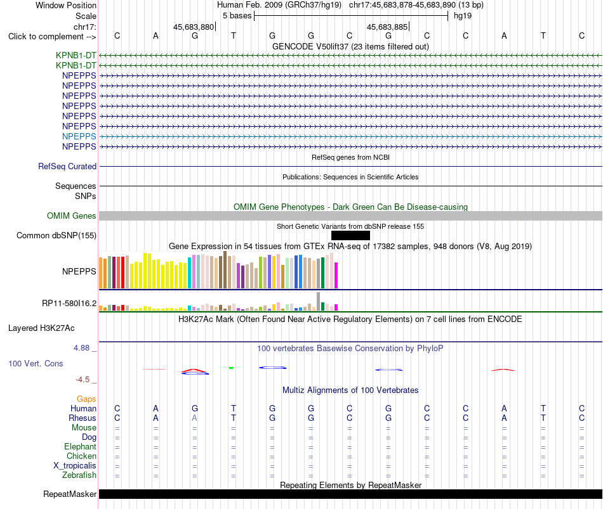Click the 'Click to complement -->' label
This screenshot has width=603, height=509.
coord(52,37)
